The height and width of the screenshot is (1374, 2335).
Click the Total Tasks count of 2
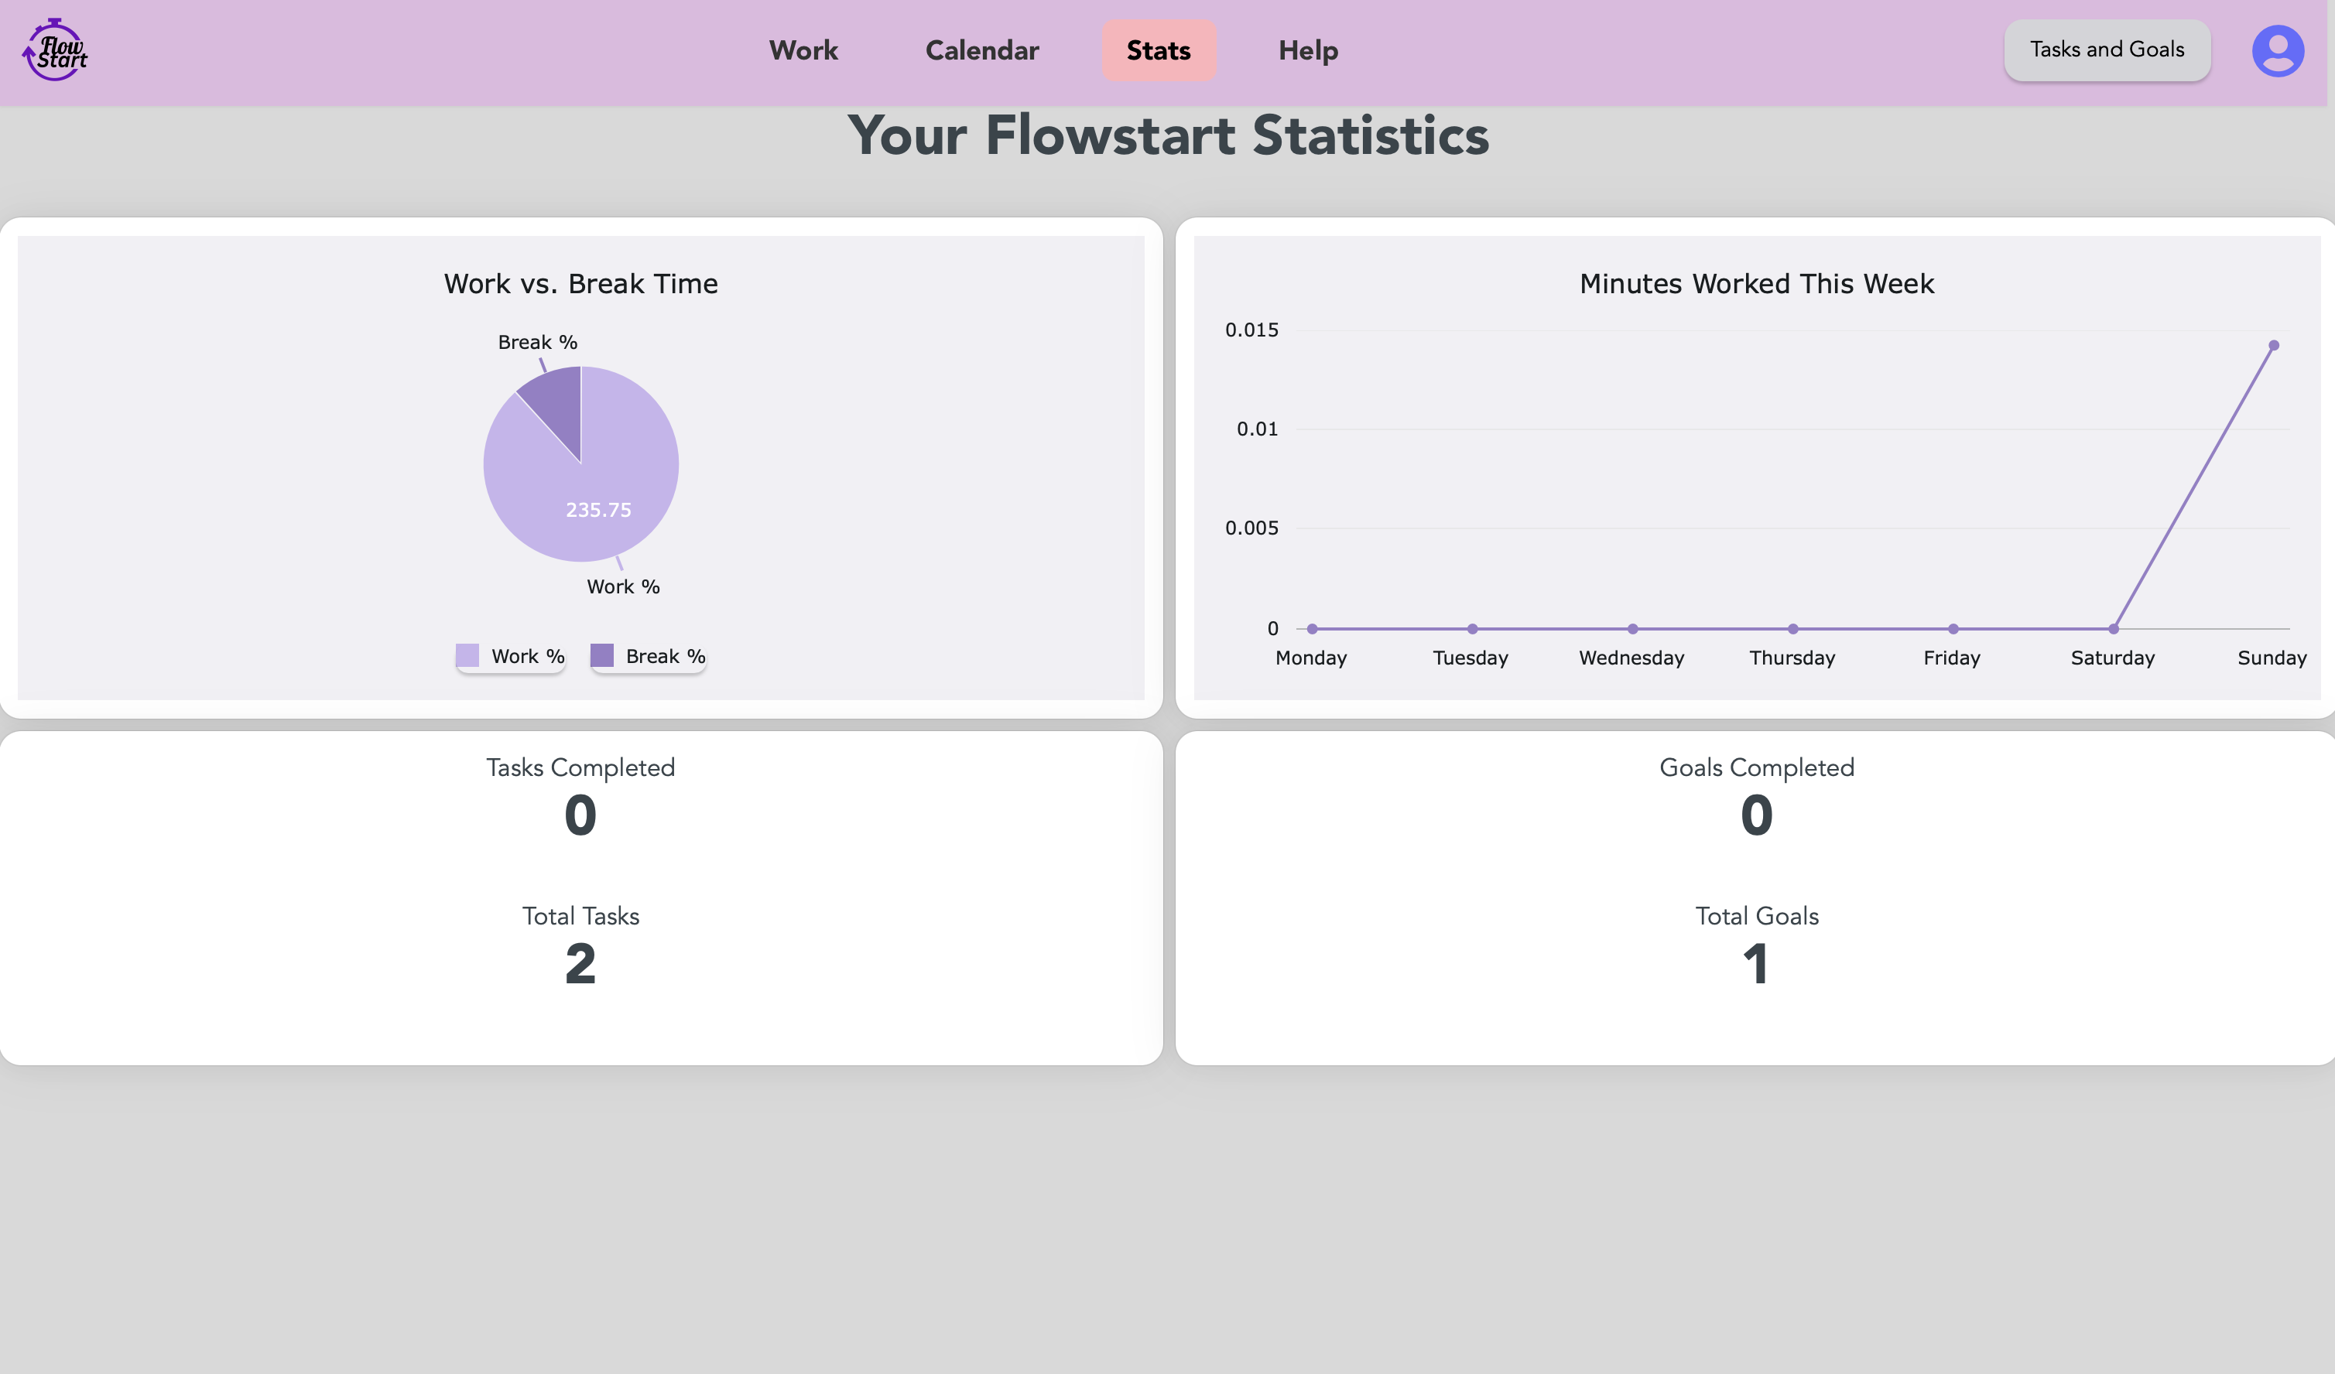click(x=580, y=965)
